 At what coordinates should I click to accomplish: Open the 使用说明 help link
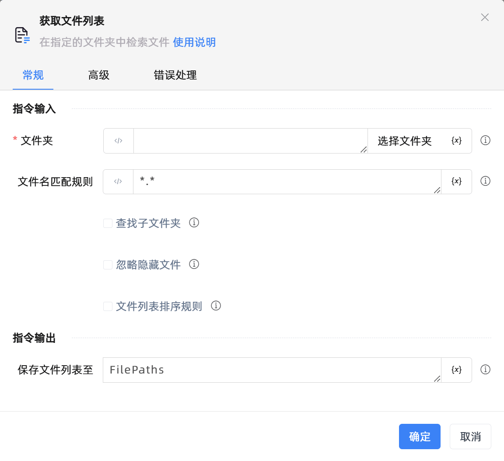coord(194,42)
